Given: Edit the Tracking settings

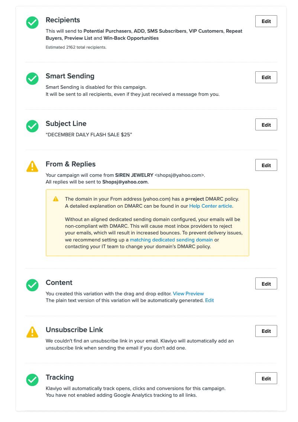Looking at the screenshot, I should click(x=266, y=379).
